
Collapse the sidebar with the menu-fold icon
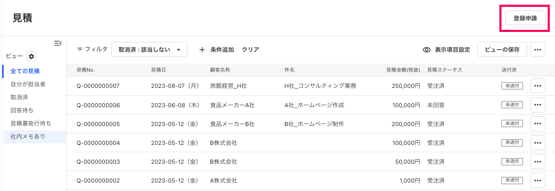(58, 43)
